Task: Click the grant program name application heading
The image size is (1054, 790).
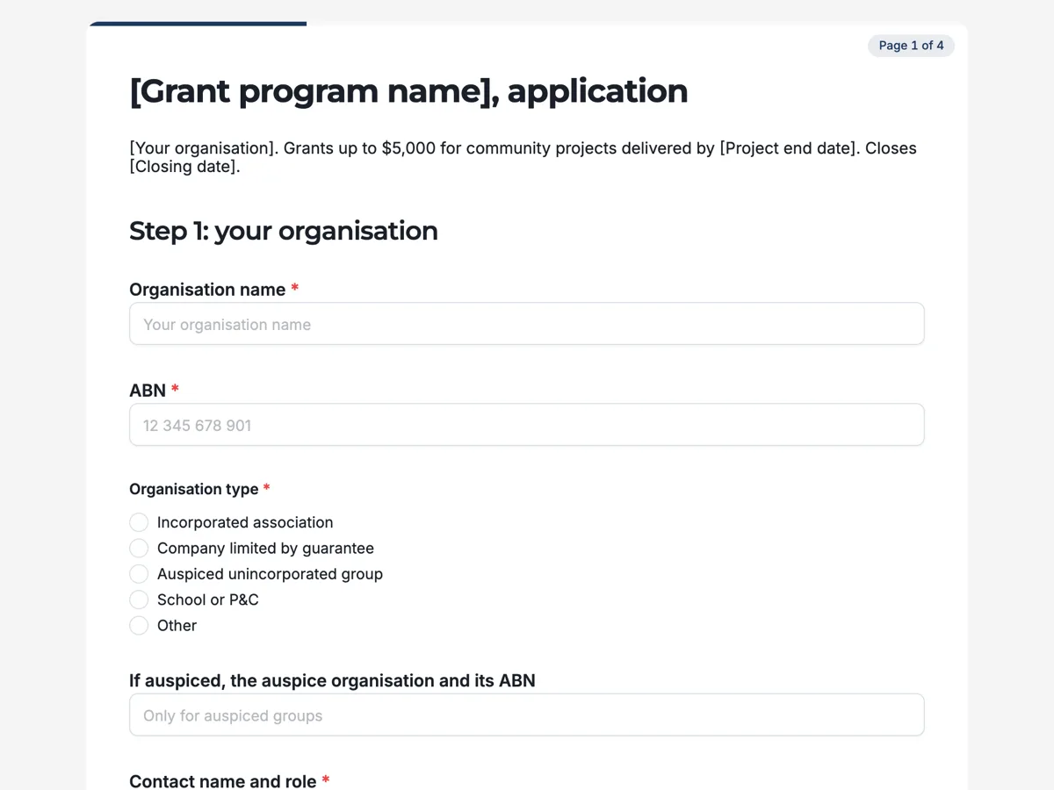Action: [408, 91]
